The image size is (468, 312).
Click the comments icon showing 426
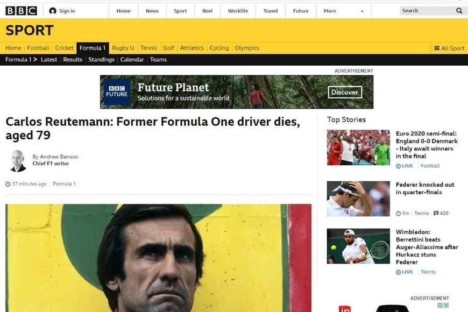(436, 213)
